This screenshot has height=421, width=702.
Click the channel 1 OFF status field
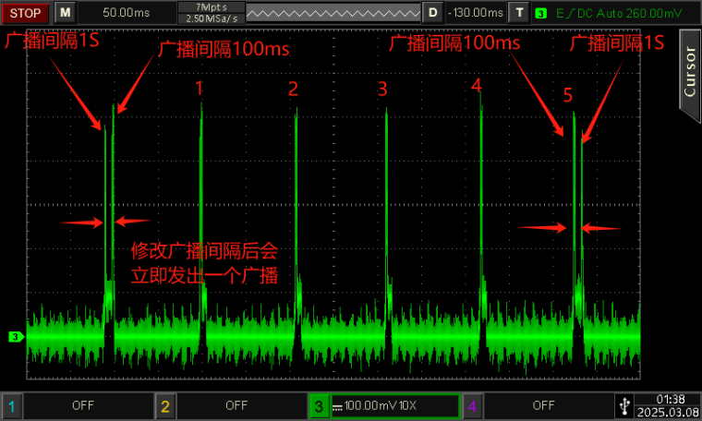(83, 405)
